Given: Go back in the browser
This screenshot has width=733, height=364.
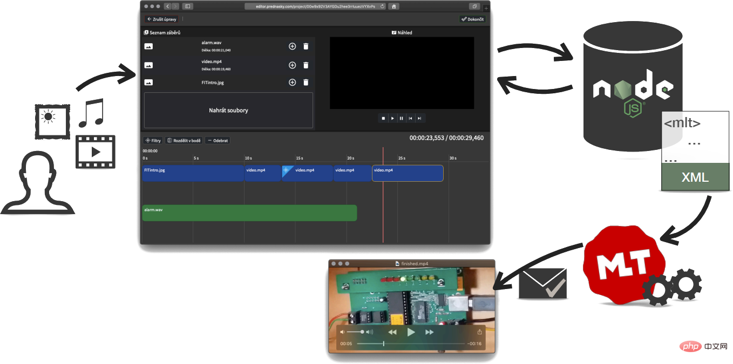Looking at the screenshot, I should pyautogui.click(x=167, y=6).
